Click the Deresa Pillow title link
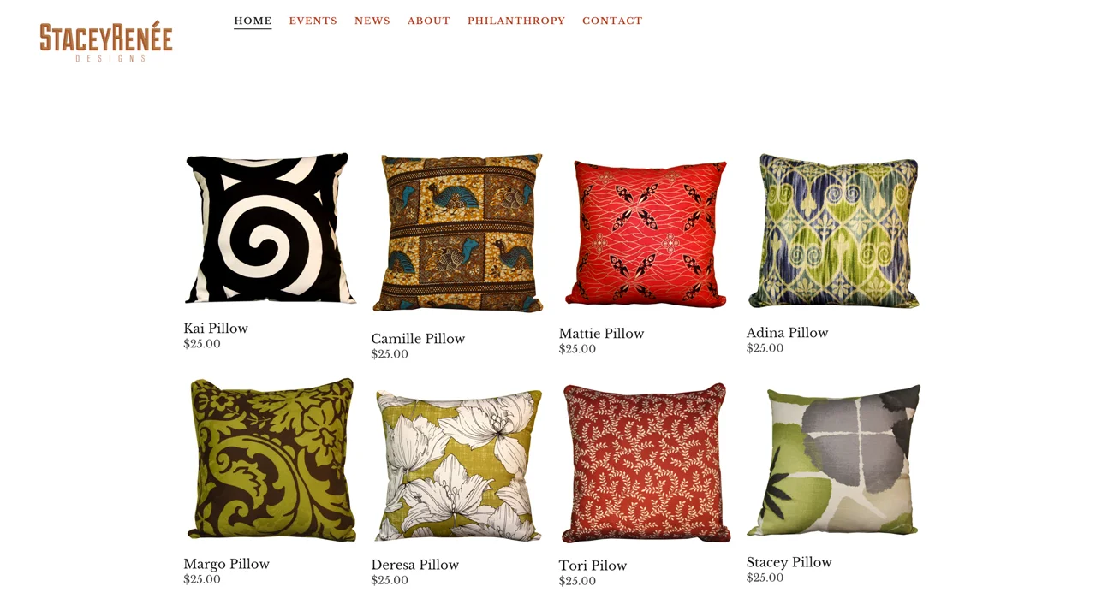Image resolution: width=1096 pixels, height=616 pixels. pos(415,565)
